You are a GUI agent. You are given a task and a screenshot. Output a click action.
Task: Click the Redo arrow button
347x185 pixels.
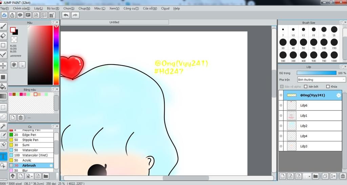pos(75,15)
